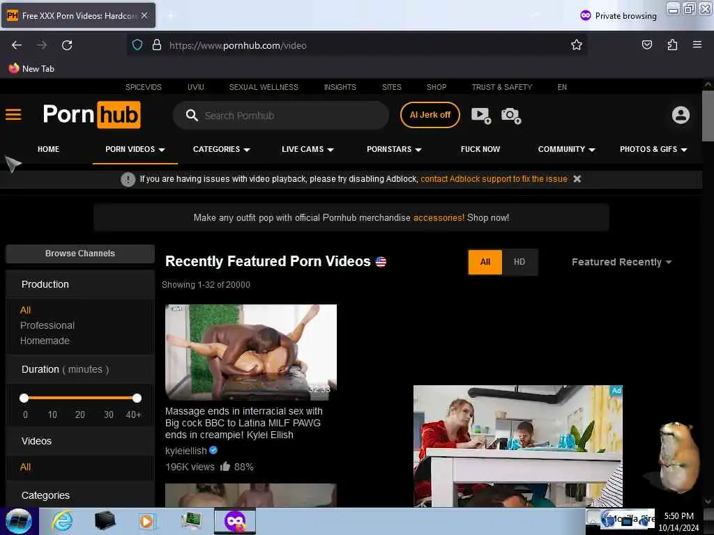Select All under the Videos filter
The image size is (714, 535).
coord(25,467)
